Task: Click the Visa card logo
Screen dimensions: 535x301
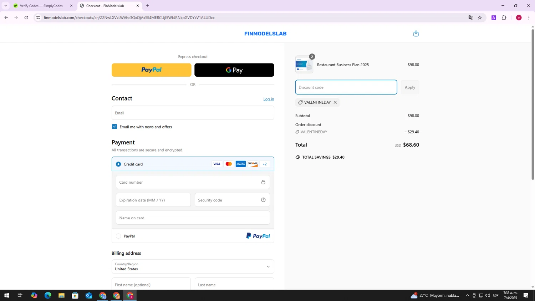Action: pyautogui.click(x=216, y=164)
